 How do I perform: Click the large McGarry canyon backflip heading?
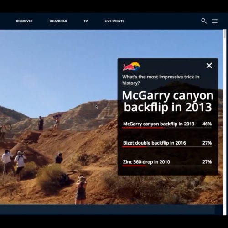[x=168, y=101]
